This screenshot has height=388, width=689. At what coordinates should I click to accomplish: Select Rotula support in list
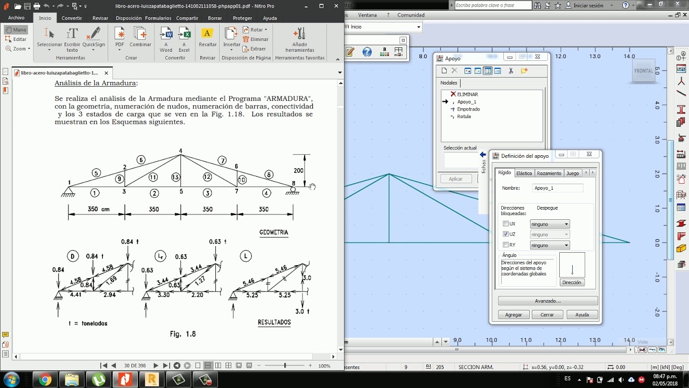tap(463, 116)
